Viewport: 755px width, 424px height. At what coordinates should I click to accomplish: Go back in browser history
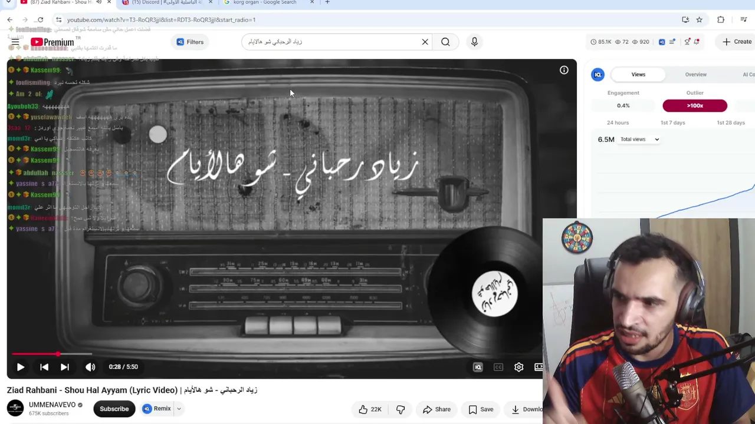(x=9, y=19)
